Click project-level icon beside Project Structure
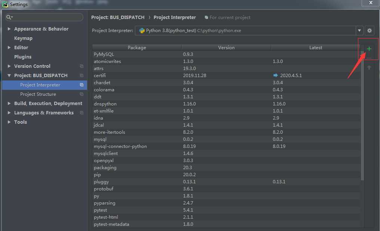 click(x=82, y=94)
